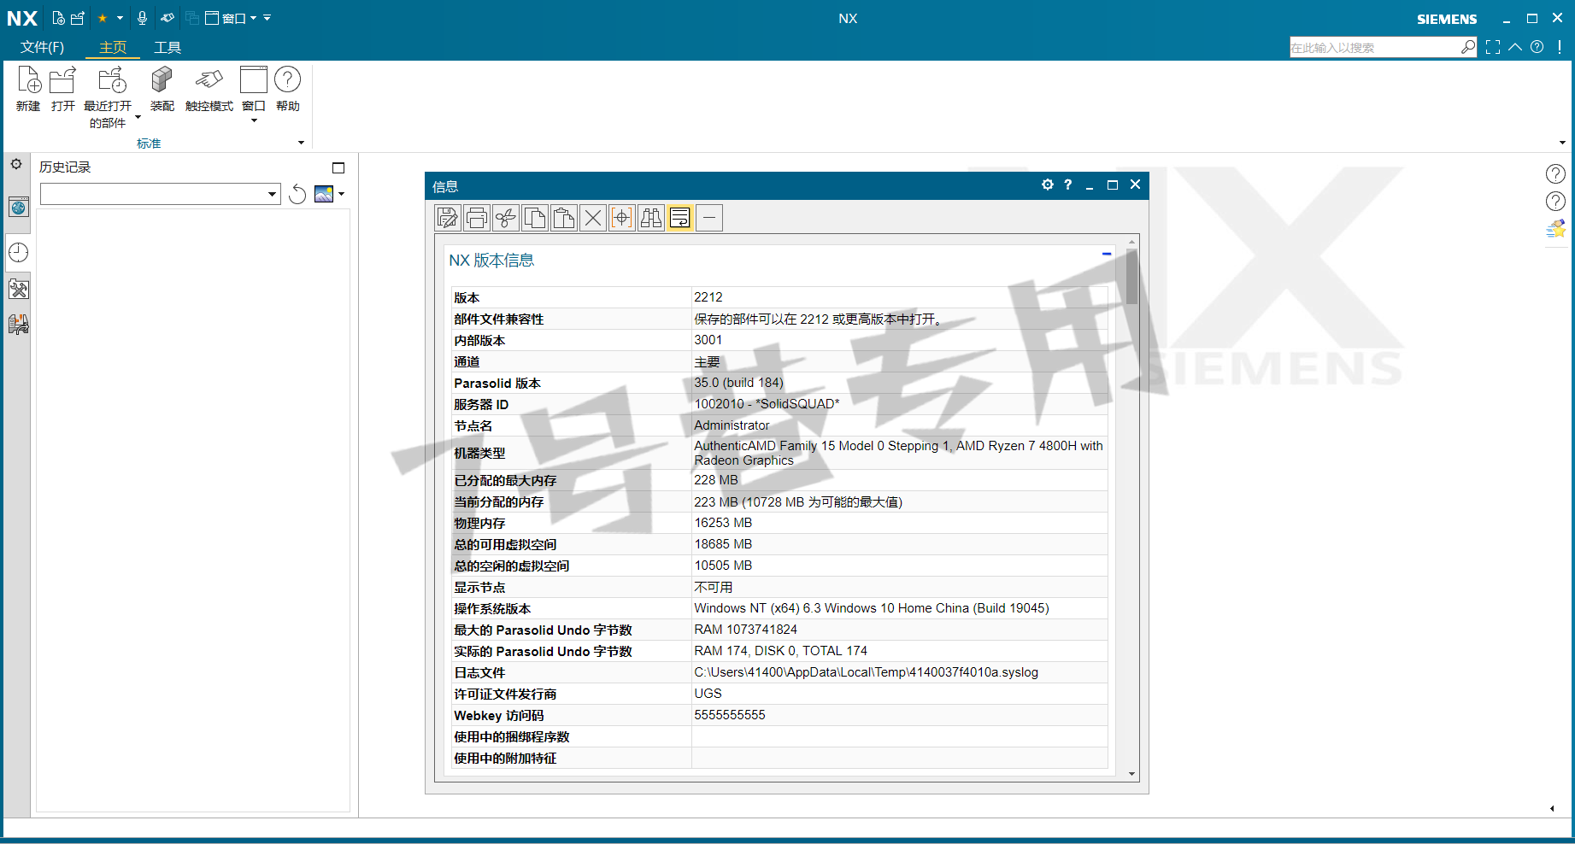Toggle the orange bracket target button
Viewport: 1575px width, 844px height.
click(x=622, y=218)
